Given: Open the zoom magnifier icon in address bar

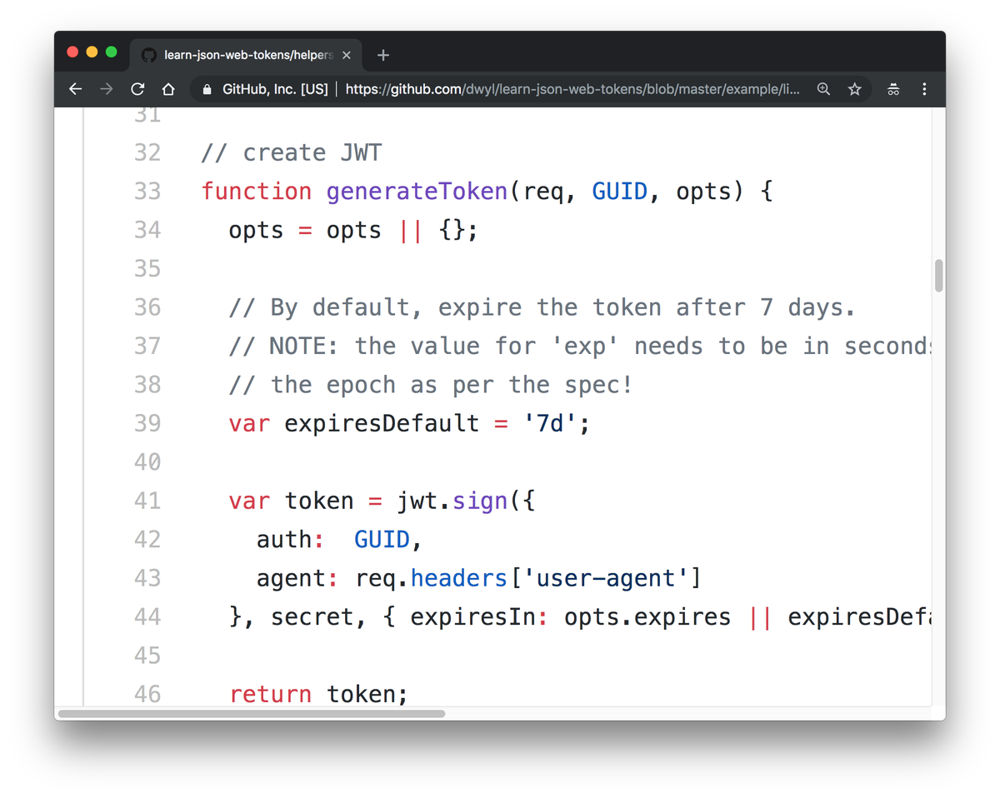Looking at the screenshot, I should pos(823,89).
